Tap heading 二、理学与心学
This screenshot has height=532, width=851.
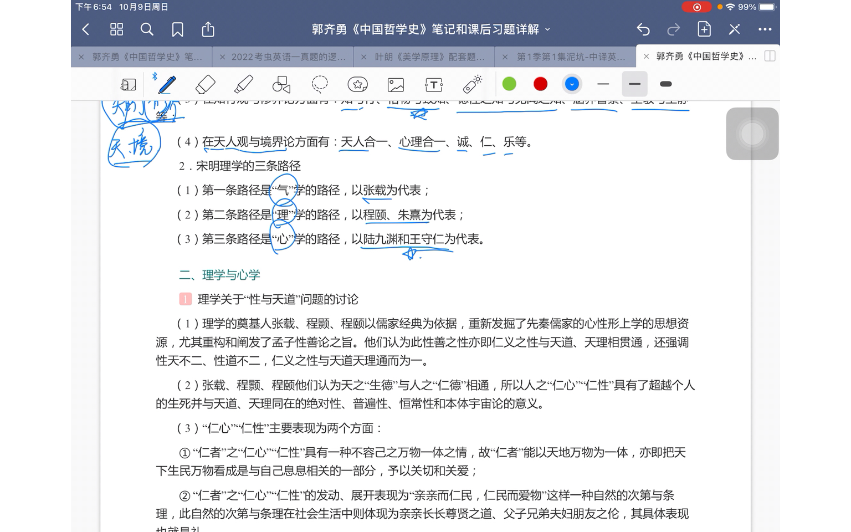219,275
